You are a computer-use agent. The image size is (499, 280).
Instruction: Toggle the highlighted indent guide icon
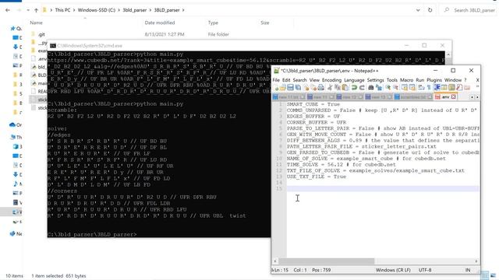tap(437, 88)
